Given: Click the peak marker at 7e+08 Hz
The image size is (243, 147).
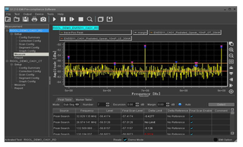Looking at the screenshot, I should (x=145, y=46).
